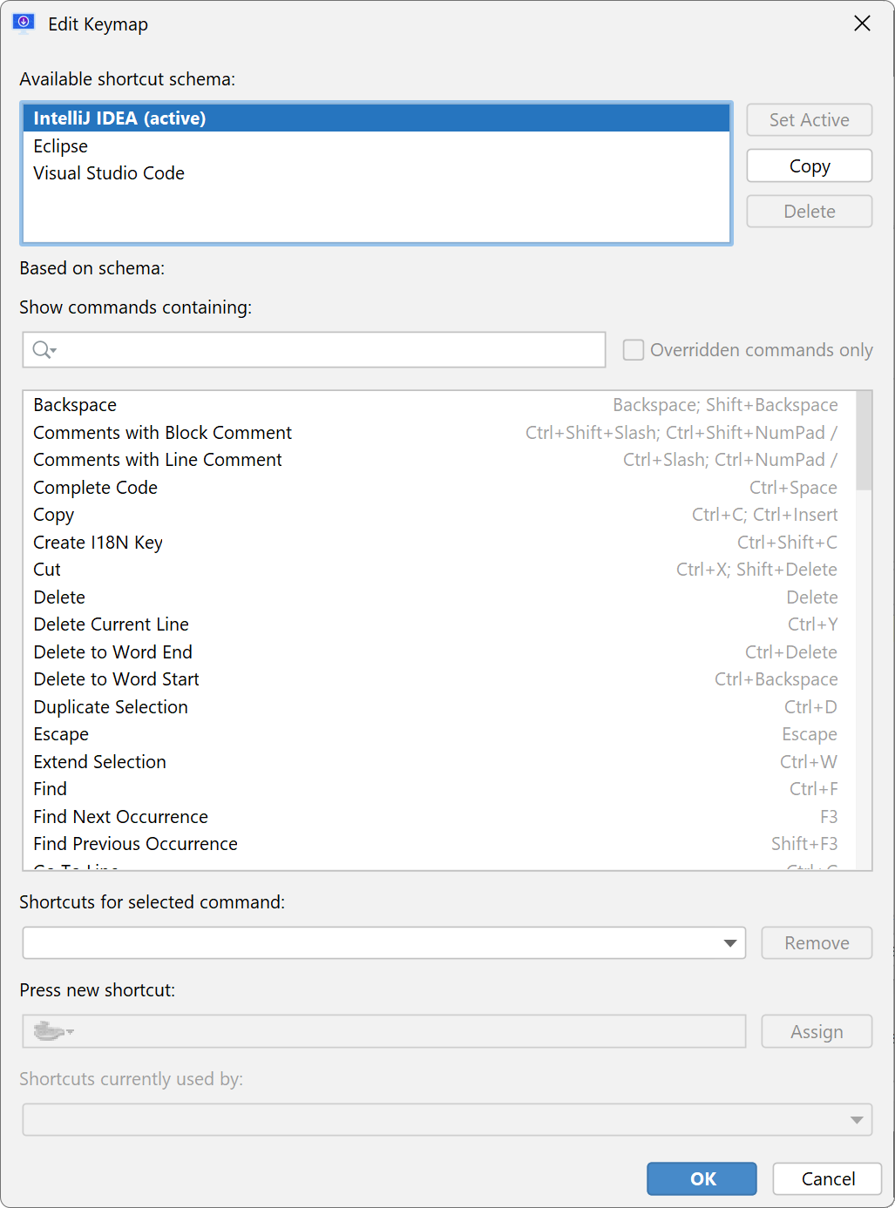895x1208 pixels.
Task: Click the Ctrl+Y shortcut text
Action: point(812,624)
